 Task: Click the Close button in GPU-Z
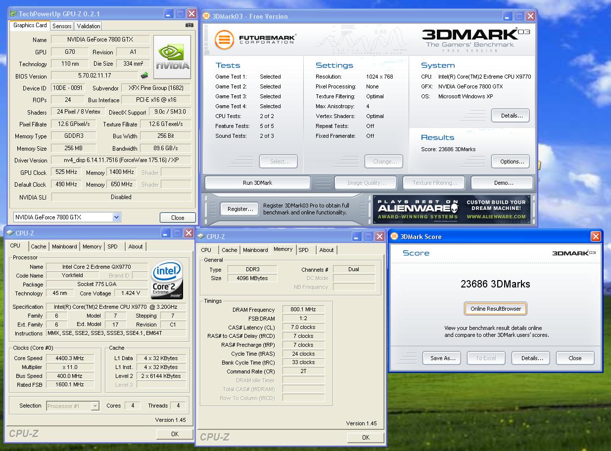[x=178, y=217]
